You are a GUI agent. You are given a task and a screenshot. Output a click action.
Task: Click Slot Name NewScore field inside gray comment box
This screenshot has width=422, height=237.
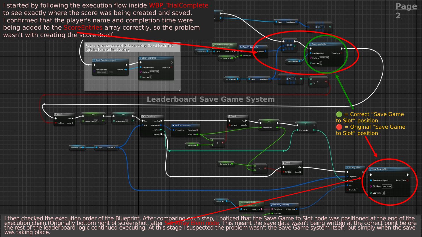click(x=154, y=72)
